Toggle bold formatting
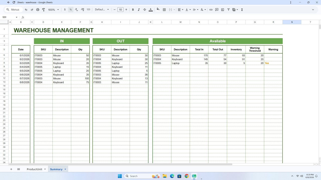 click(133, 9)
